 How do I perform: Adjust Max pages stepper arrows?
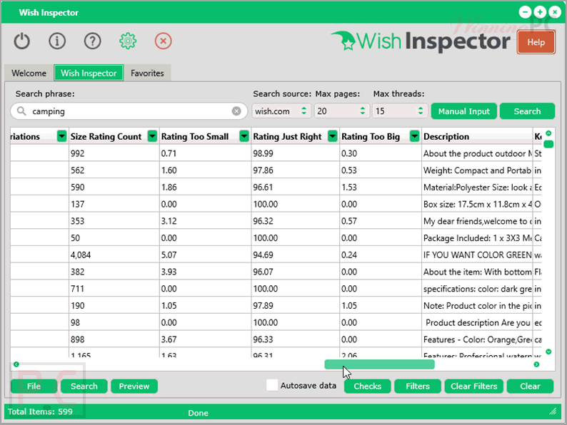pyautogui.click(x=363, y=111)
